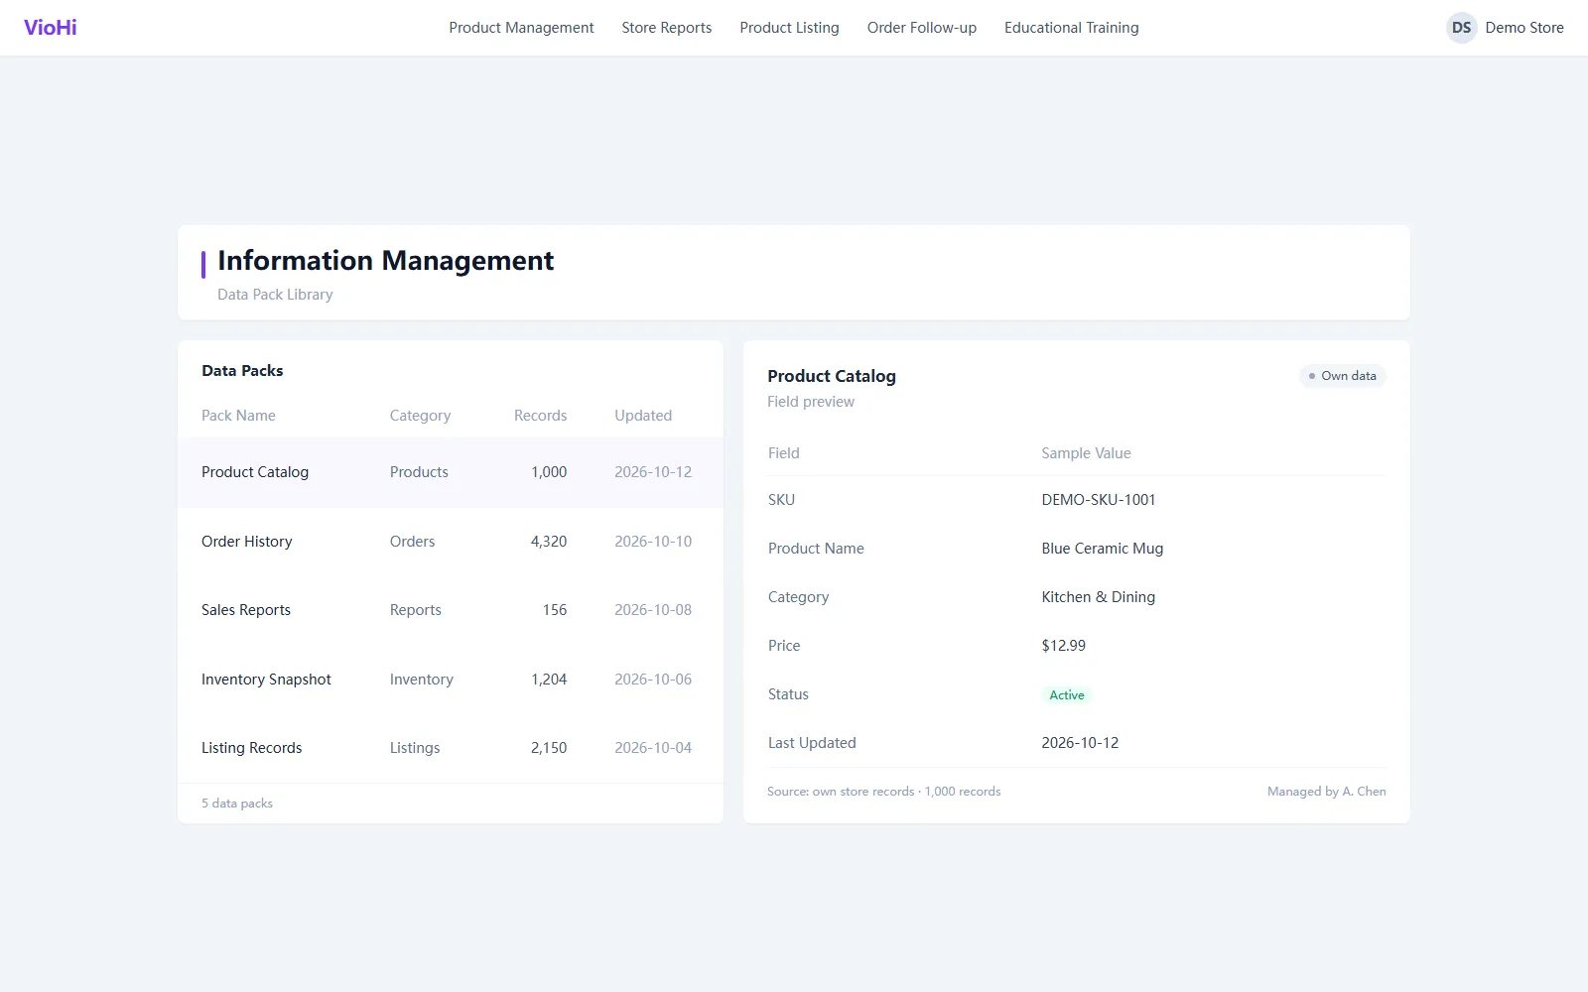Image resolution: width=1588 pixels, height=992 pixels.
Task: Select Product Listing in the navigation
Action: point(789,28)
